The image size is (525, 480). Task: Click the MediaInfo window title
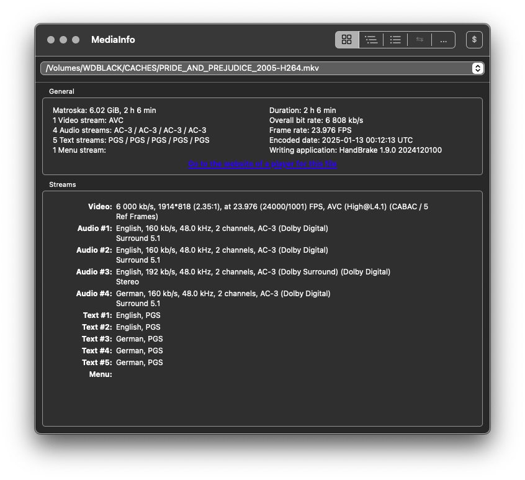click(113, 40)
